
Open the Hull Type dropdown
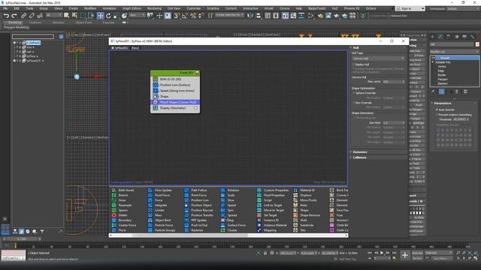point(378,58)
